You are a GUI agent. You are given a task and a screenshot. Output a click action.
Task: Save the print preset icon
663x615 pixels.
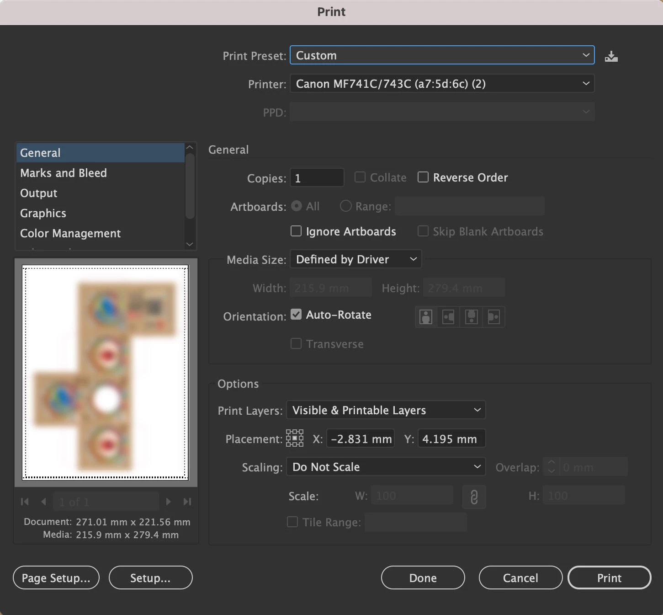point(611,56)
